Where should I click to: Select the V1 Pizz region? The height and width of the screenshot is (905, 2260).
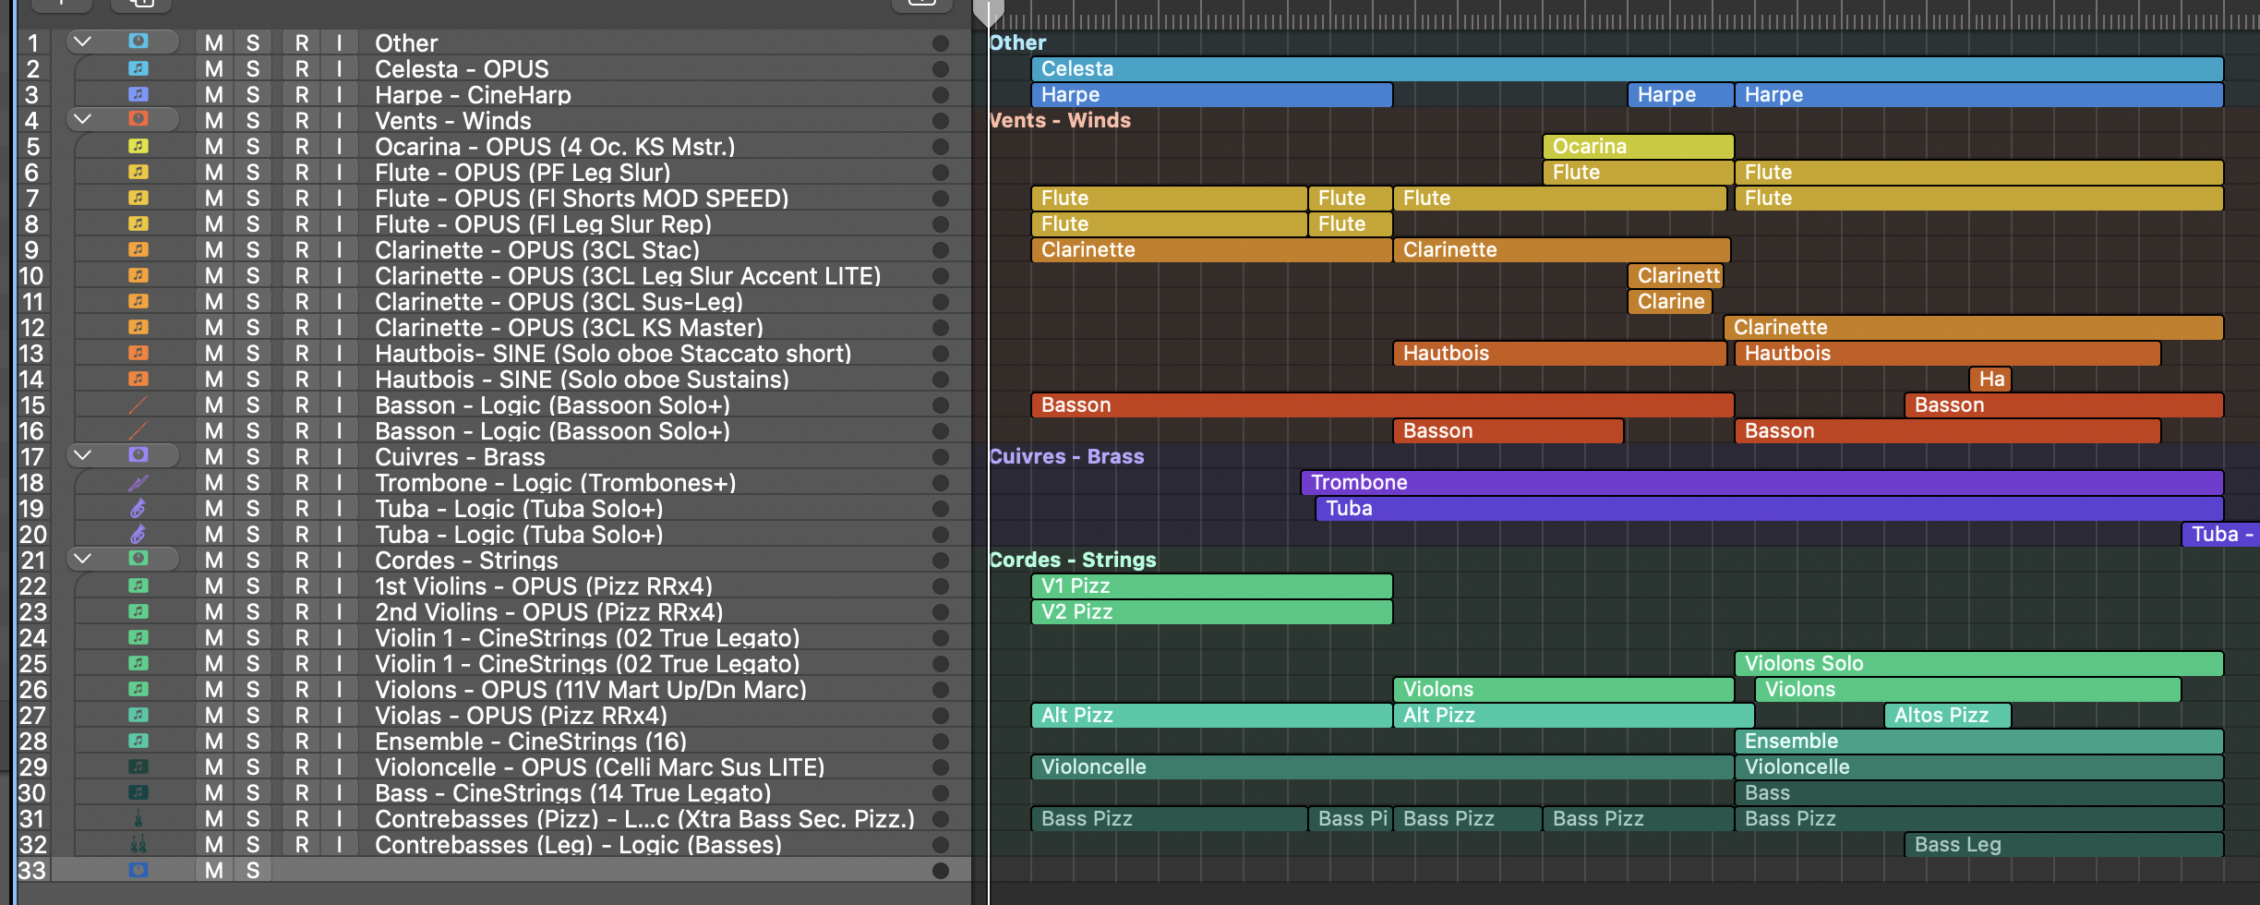(x=1211, y=585)
